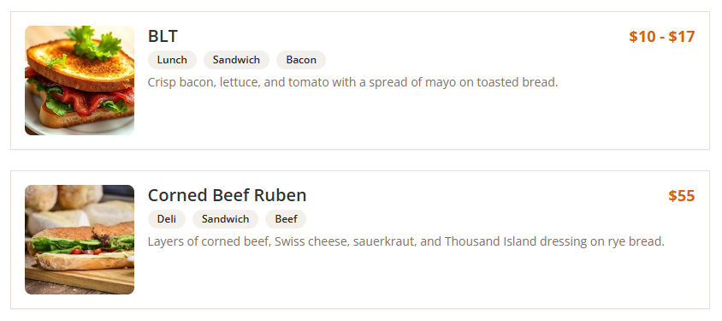Select the Bacon tag

(301, 60)
